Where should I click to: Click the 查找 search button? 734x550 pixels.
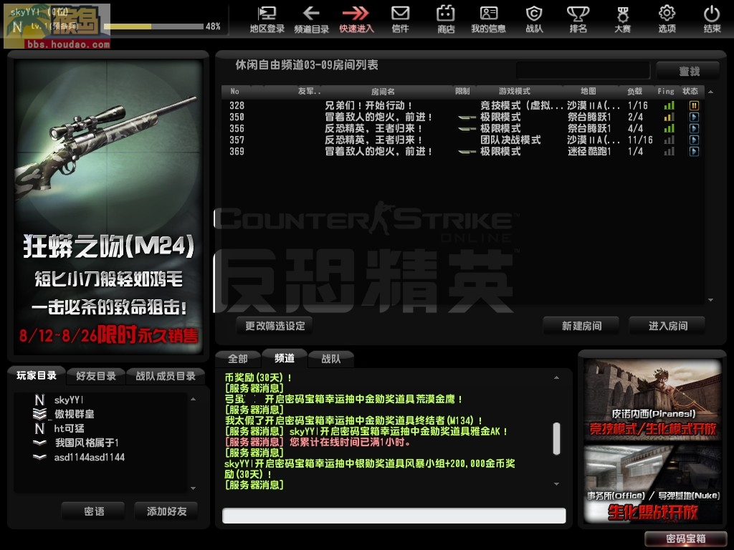(x=689, y=71)
